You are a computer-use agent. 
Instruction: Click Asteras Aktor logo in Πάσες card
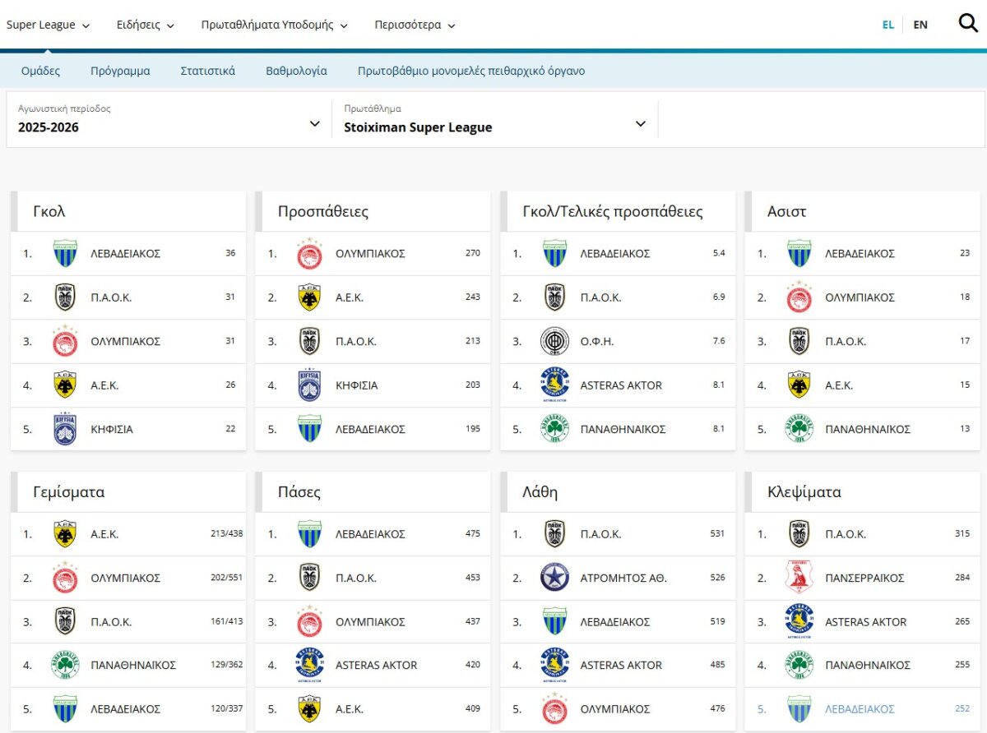click(309, 665)
